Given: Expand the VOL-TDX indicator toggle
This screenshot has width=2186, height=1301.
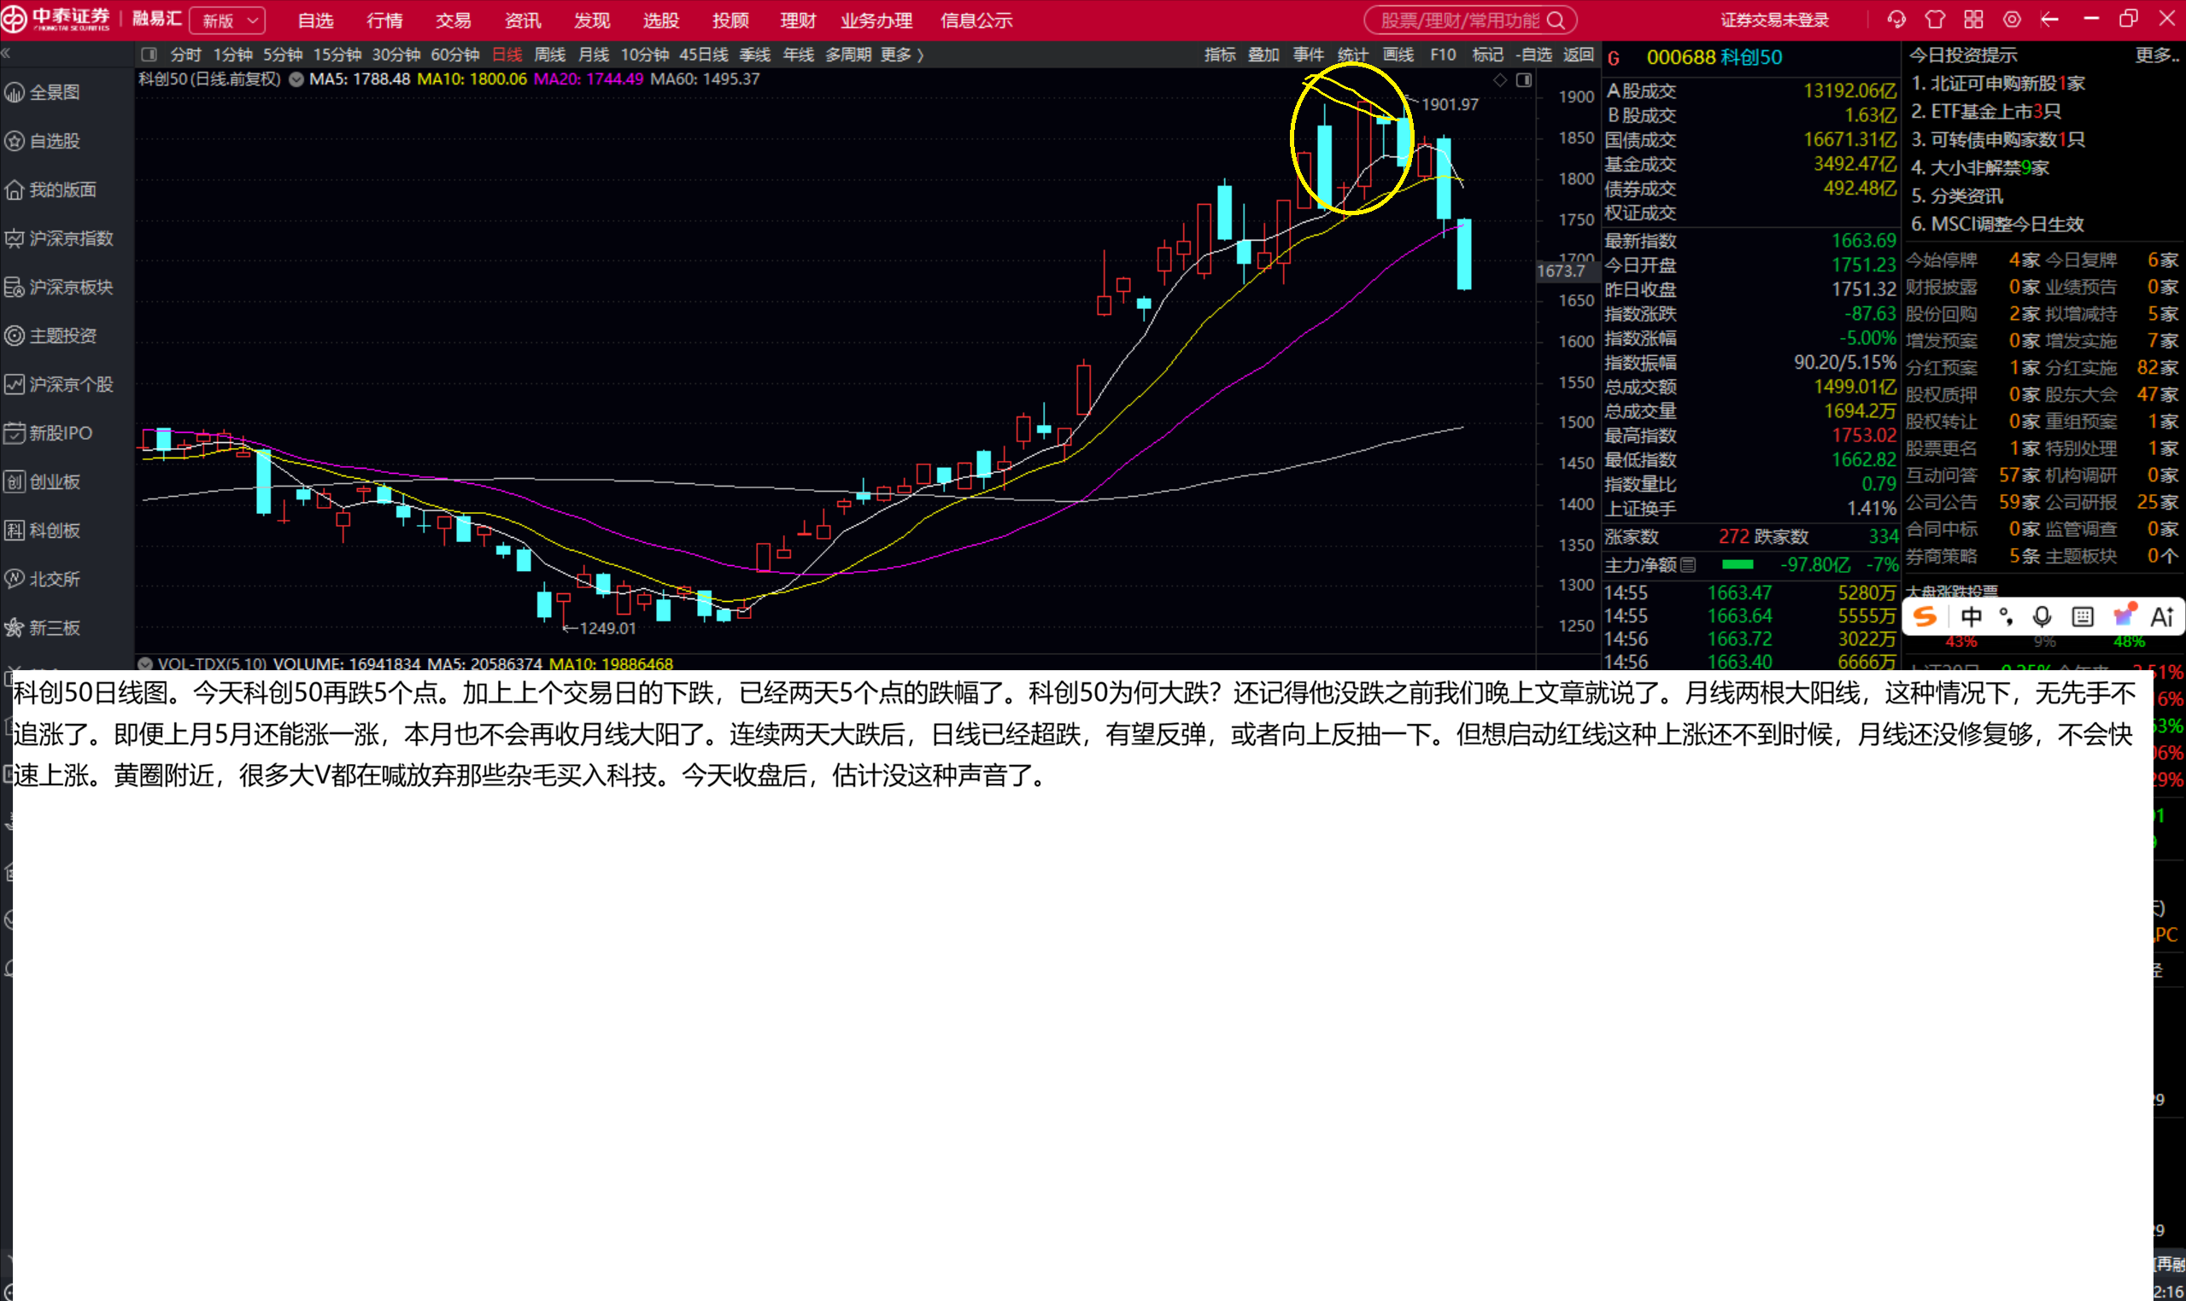Looking at the screenshot, I should pos(145,663).
